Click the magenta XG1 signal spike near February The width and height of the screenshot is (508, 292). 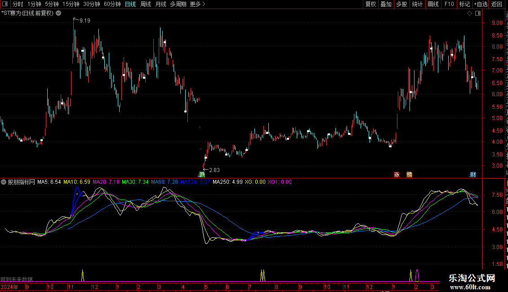[417, 275]
